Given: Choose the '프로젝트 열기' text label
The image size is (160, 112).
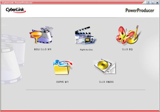Looking at the screenshot, I should (x=62, y=82).
